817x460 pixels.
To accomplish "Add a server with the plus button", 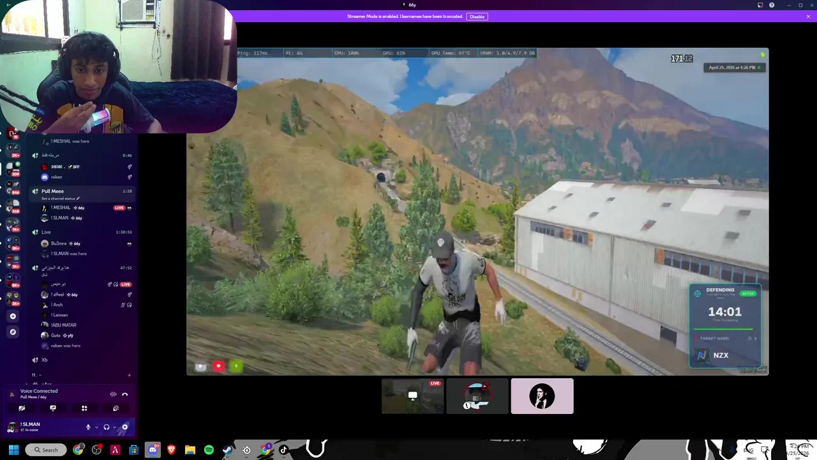I will click(x=13, y=316).
